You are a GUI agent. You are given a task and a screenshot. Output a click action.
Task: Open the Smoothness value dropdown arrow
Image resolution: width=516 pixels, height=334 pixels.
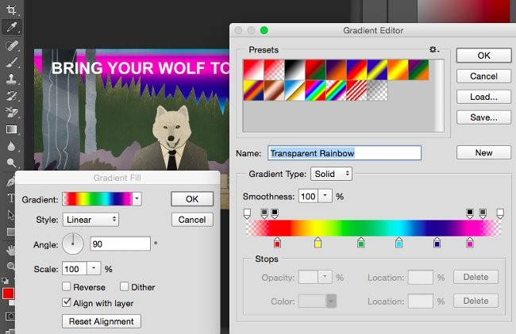tap(324, 196)
